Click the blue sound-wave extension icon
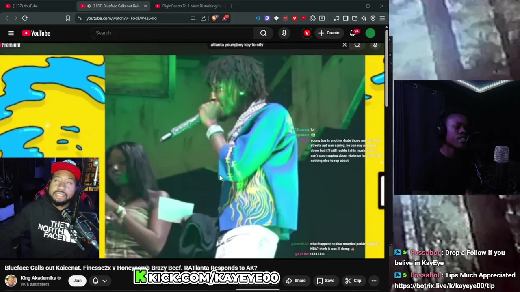 pyautogui.click(x=258, y=18)
